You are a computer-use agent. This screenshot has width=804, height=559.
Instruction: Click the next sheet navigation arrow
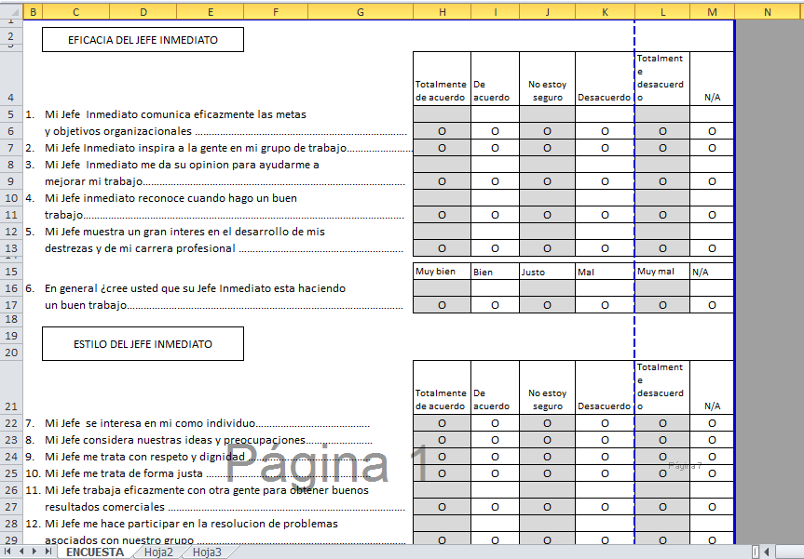[x=34, y=552]
